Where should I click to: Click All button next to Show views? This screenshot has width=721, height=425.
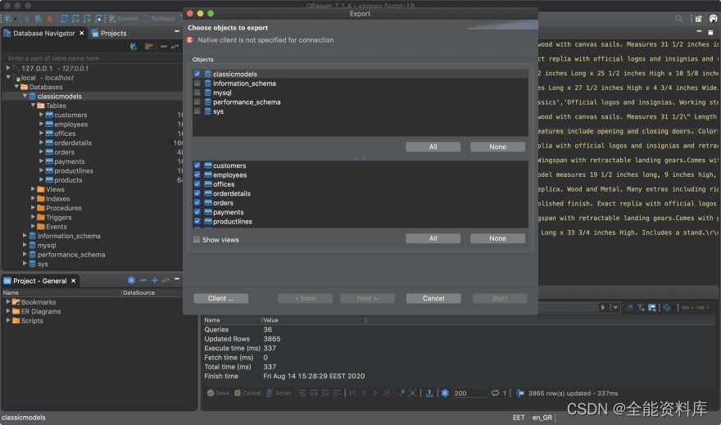[433, 238]
